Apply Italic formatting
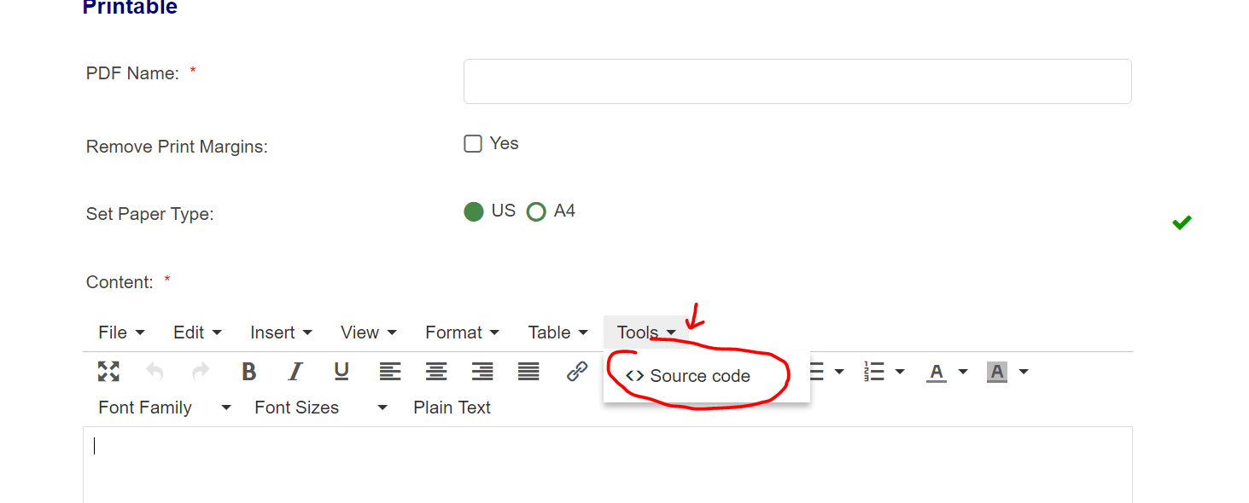The image size is (1249, 503). 295,372
